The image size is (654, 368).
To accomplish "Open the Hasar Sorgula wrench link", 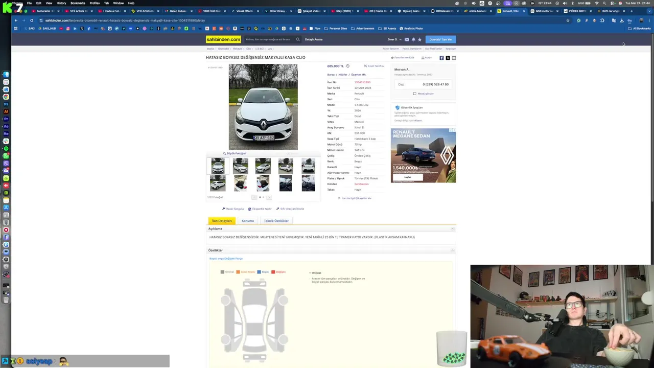I will [x=233, y=209].
